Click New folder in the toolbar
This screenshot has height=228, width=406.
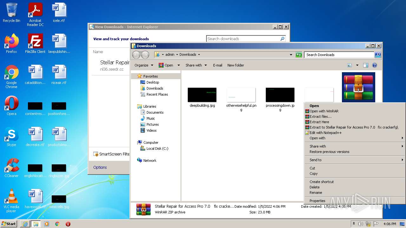(x=236, y=65)
